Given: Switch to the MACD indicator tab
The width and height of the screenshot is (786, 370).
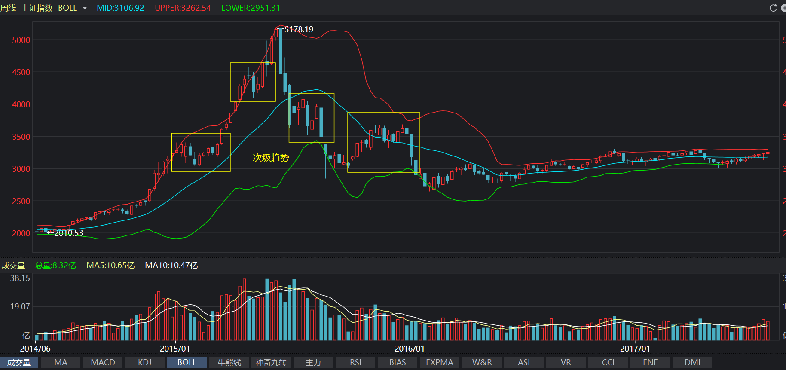Looking at the screenshot, I should 103,362.
